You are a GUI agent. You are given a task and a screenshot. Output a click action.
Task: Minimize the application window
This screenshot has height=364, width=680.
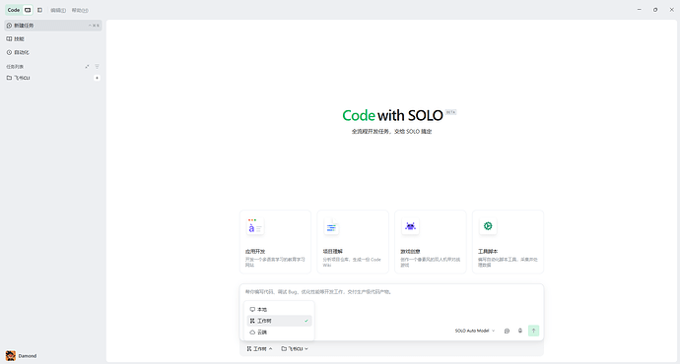pyautogui.click(x=640, y=10)
